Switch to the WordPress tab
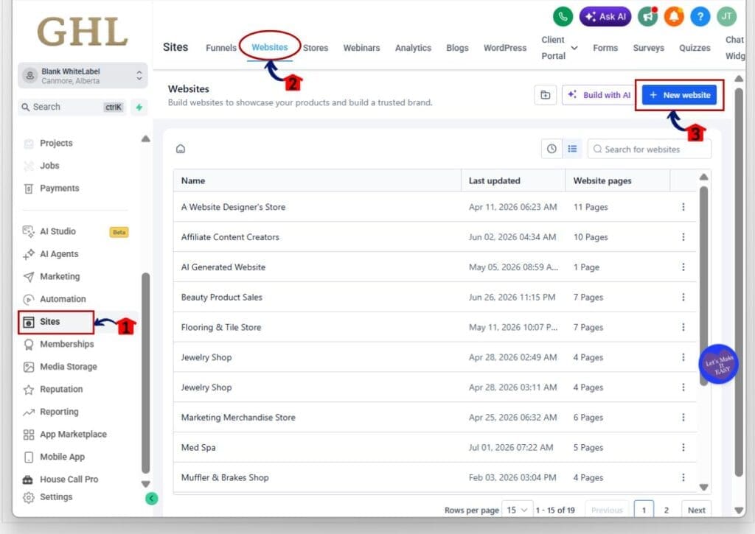This screenshot has width=755, height=534. pyautogui.click(x=504, y=48)
